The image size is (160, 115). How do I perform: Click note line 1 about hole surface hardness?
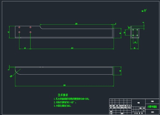coord(71,99)
